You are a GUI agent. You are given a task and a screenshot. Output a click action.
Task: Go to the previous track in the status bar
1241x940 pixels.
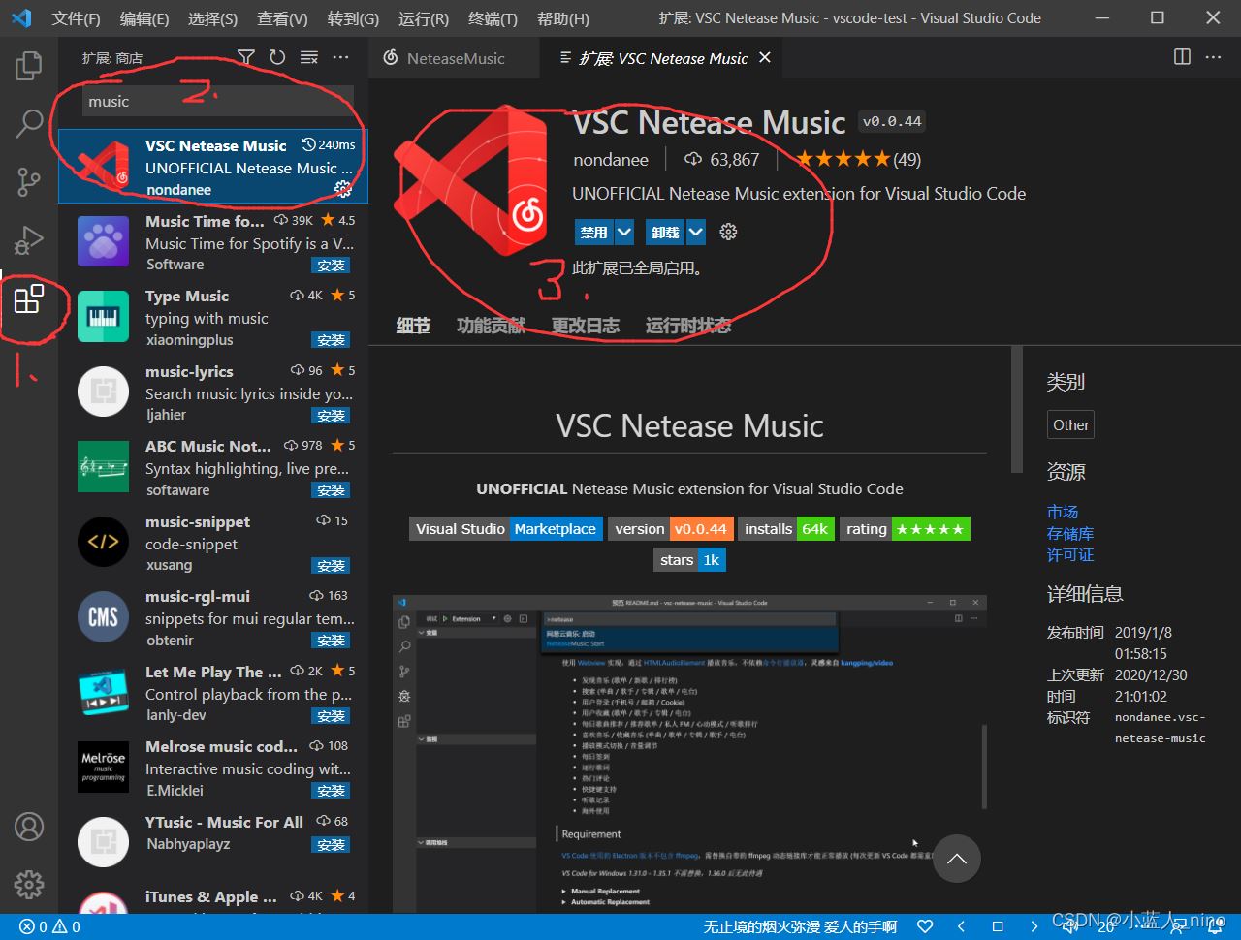(x=961, y=926)
